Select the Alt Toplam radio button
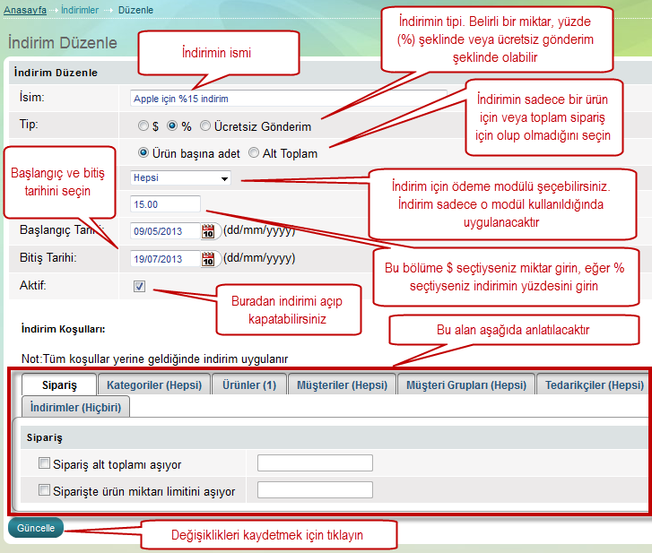 coord(254,153)
